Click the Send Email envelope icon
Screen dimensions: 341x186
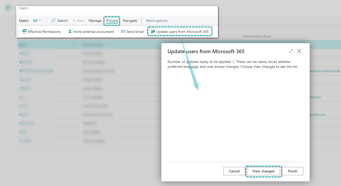pos(123,32)
